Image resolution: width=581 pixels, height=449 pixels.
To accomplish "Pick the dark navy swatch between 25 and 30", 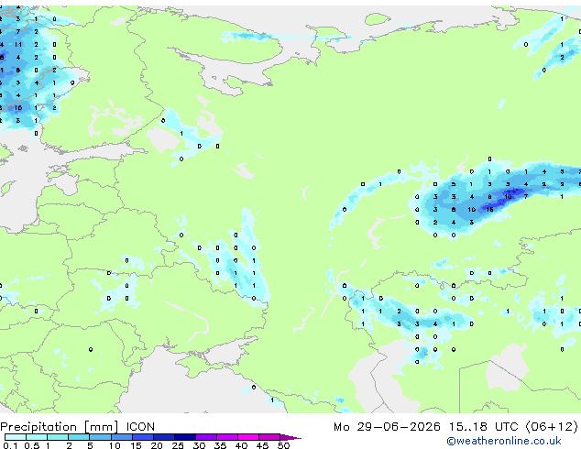I will point(185,437).
